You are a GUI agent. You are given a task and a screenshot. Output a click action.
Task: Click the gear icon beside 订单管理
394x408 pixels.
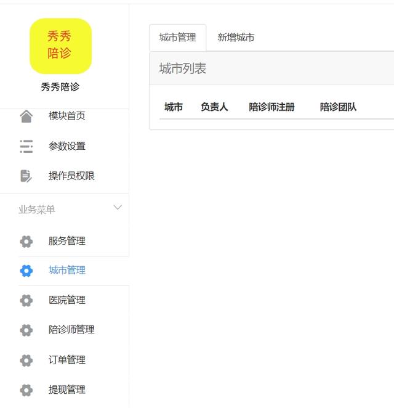tap(26, 360)
